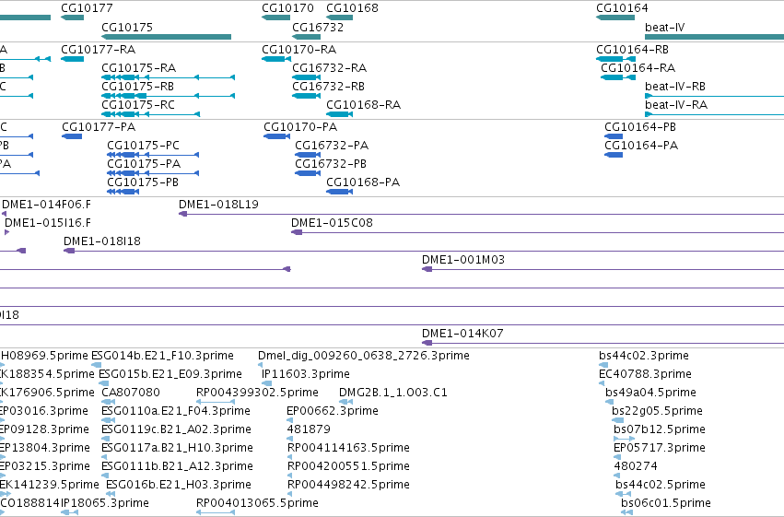Select the CG10170 gene glyph
The image size is (784, 517).
pos(276,18)
